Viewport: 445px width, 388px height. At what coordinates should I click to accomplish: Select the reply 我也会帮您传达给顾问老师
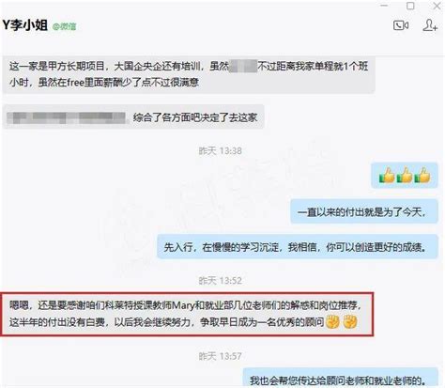point(341,378)
